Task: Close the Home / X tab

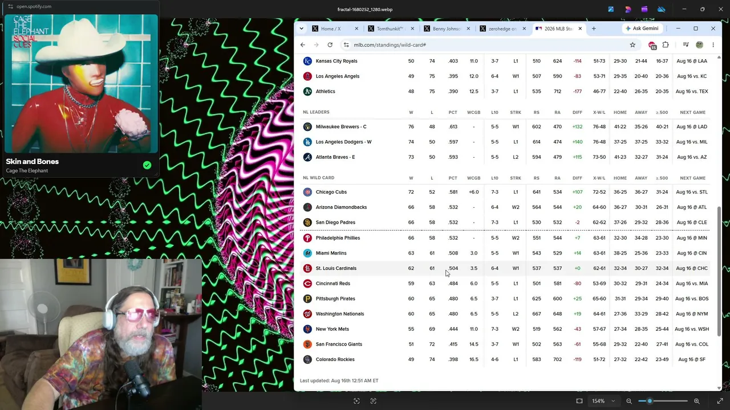Action: click(x=356, y=28)
